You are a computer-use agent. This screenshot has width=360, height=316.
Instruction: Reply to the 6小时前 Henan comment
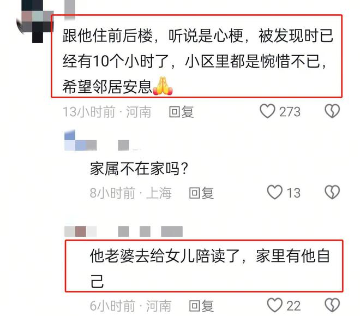(x=201, y=306)
